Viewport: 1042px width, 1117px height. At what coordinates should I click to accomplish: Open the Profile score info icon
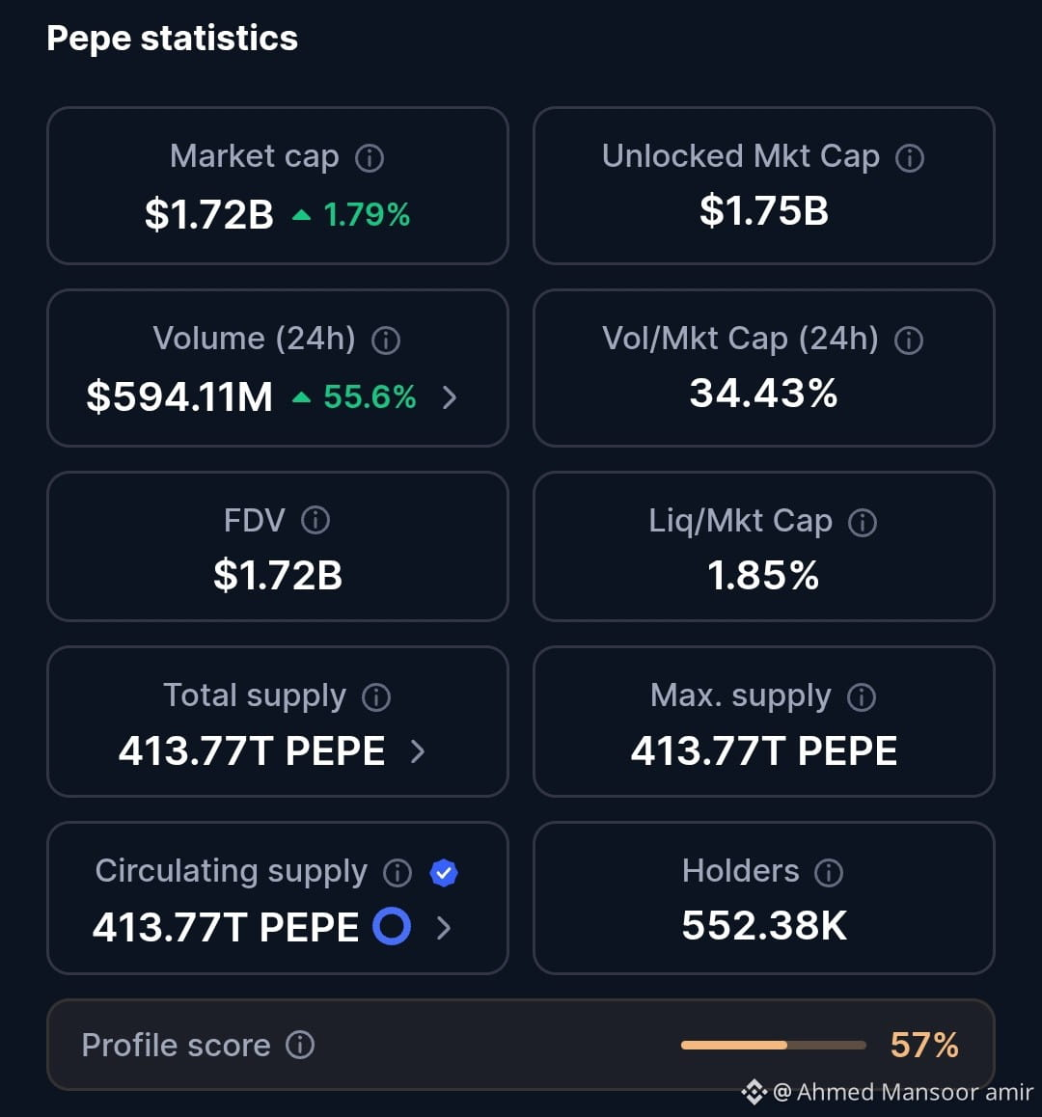tap(300, 1045)
